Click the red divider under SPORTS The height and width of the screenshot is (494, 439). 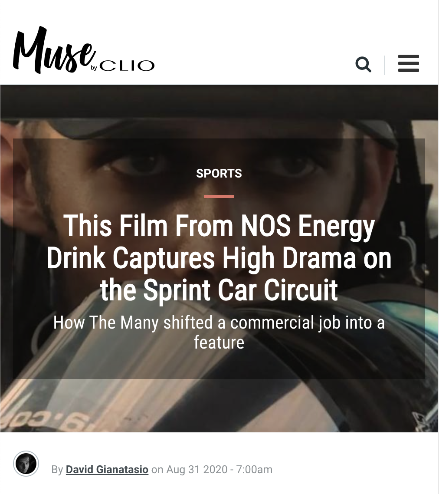coord(219,196)
